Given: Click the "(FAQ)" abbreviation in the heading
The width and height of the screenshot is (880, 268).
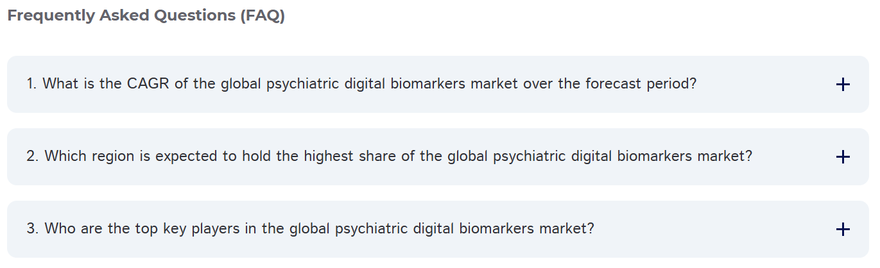Looking at the screenshot, I should click(263, 16).
